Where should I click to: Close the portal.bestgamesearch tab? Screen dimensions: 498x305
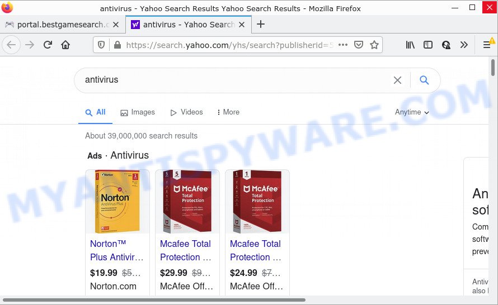(116, 25)
